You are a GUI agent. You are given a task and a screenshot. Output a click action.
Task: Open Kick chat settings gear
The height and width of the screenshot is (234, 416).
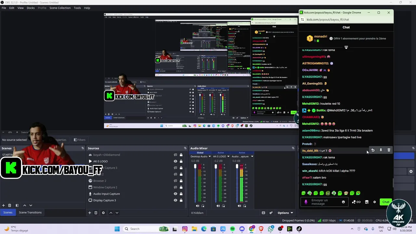pos(374,202)
